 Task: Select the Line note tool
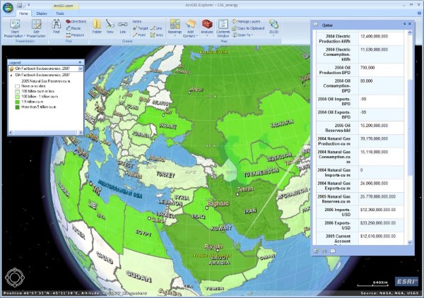pos(156,28)
